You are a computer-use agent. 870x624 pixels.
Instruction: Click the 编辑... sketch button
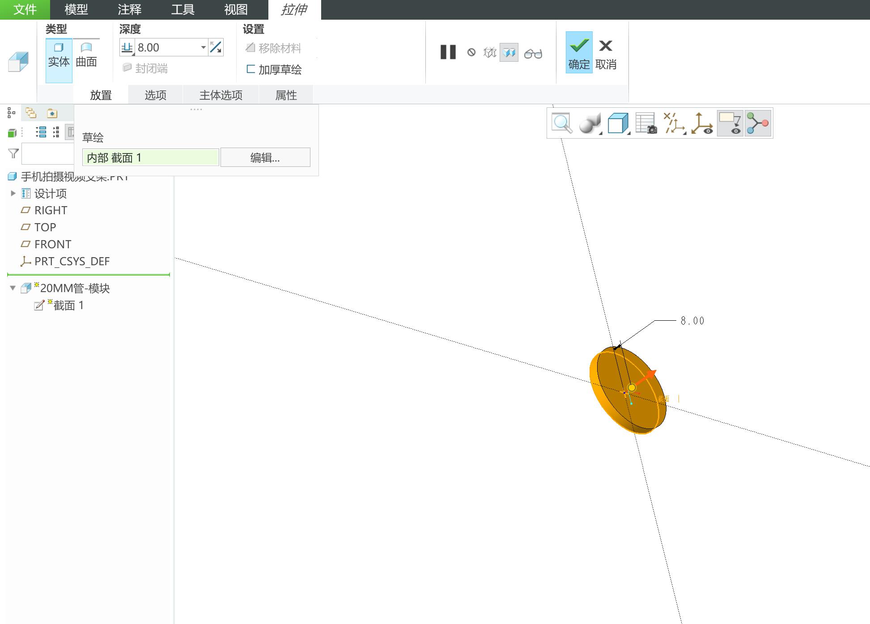(265, 157)
